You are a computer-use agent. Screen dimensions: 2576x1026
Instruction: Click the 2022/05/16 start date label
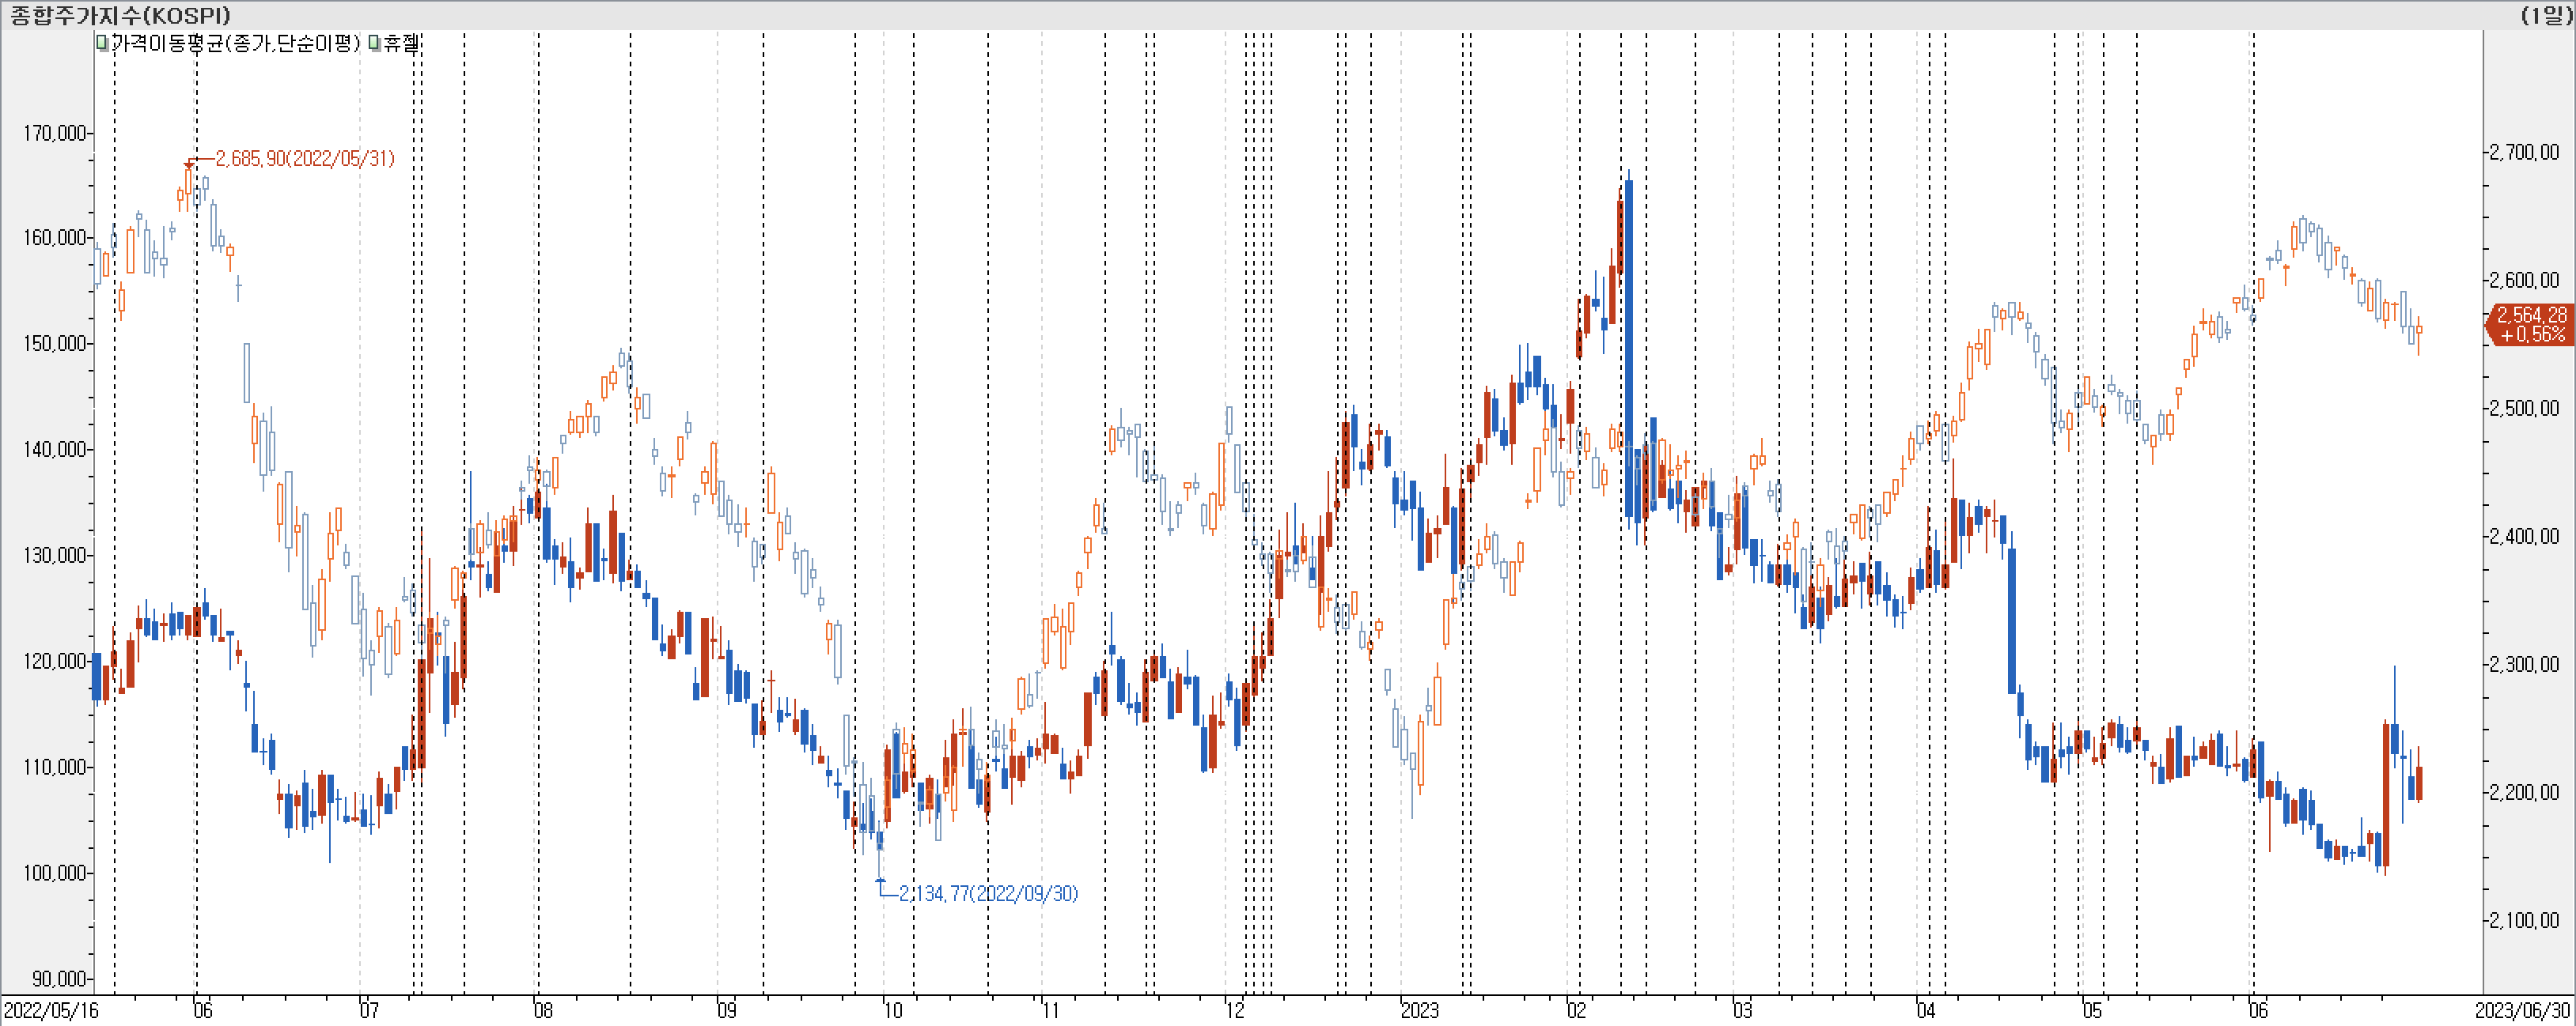click(51, 1010)
